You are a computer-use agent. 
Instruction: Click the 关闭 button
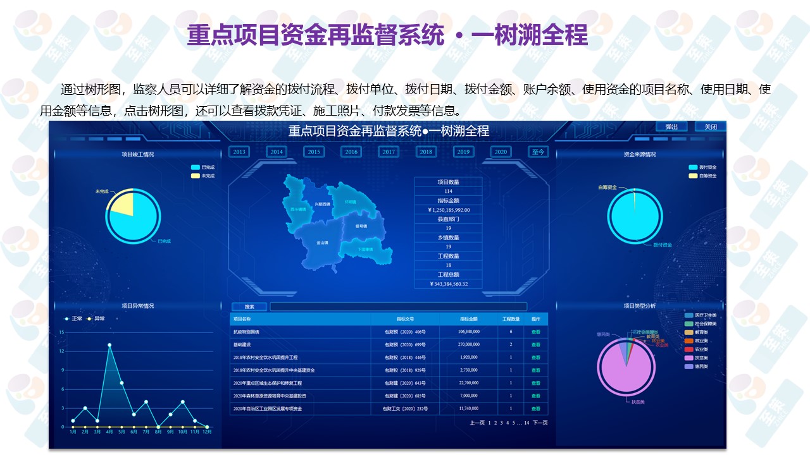tap(710, 126)
